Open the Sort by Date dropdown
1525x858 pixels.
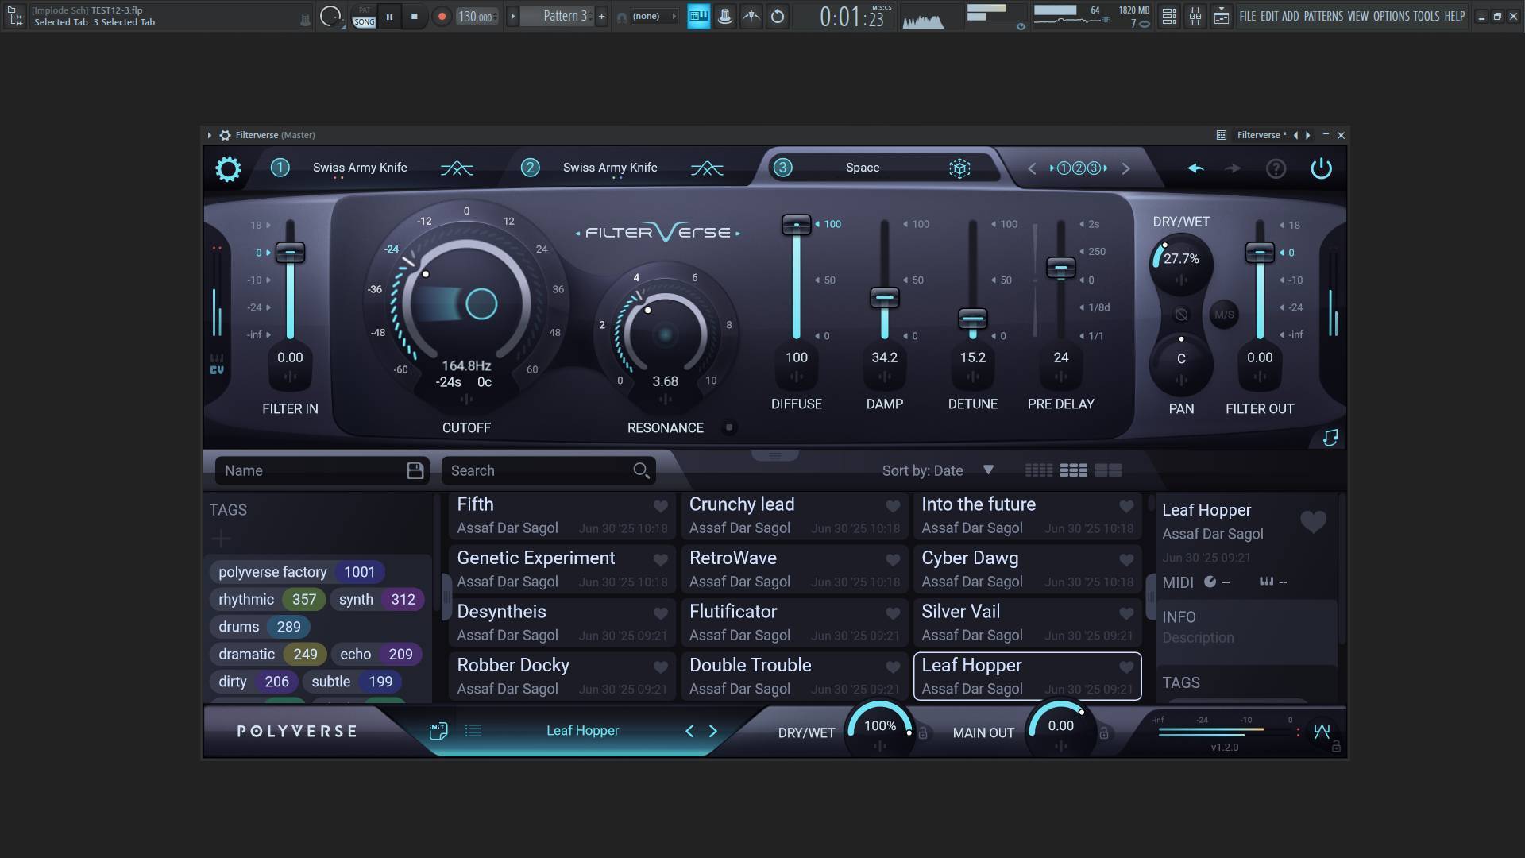click(x=937, y=470)
